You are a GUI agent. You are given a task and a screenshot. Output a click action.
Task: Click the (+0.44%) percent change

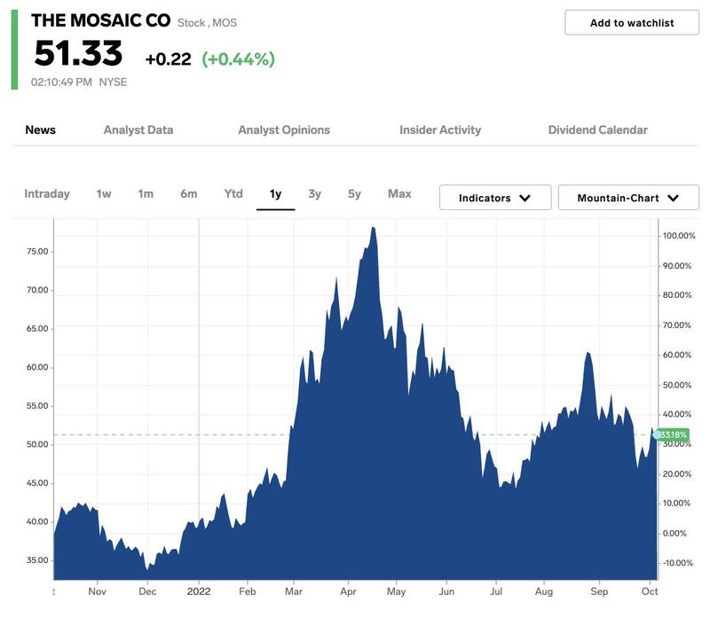(238, 59)
